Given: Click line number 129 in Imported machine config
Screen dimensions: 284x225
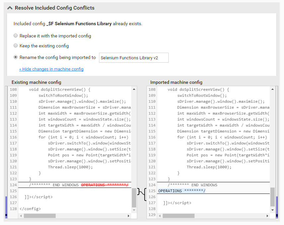Looking at the screenshot, I should pos(152,215).
